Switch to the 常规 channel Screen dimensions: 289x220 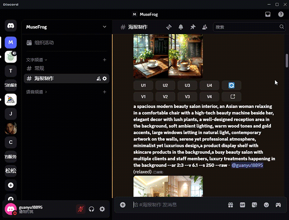pyautogui.click(x=66, y=68)
